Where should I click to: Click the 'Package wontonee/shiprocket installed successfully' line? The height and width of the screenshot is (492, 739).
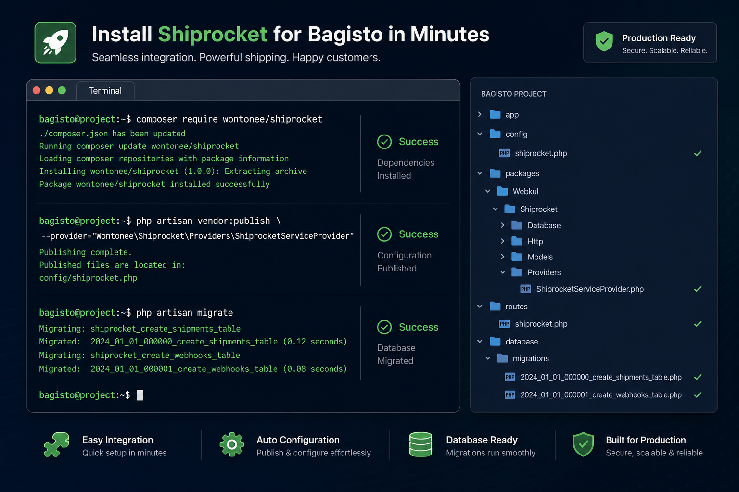154,184
